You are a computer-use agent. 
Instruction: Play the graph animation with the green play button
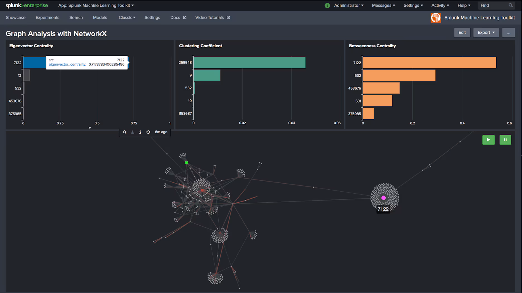[x=488, y=140]
